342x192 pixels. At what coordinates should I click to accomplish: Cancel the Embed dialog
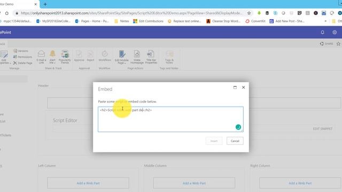click(x=235, y=141)
